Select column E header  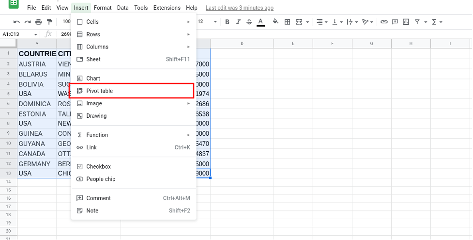[x=293, y=44]
